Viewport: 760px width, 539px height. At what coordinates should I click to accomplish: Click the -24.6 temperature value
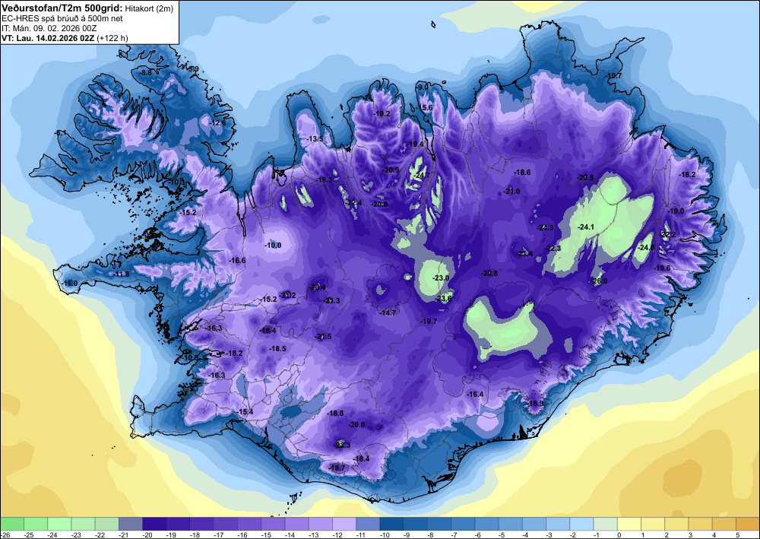pos(646,247)
